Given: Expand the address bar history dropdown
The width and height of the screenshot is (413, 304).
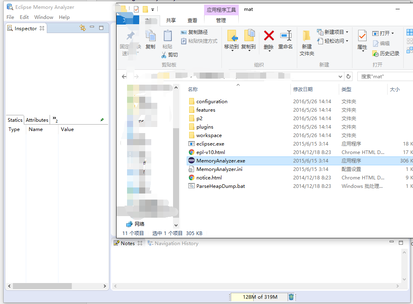Looking at the screenshot, I should tap(340, 77).
